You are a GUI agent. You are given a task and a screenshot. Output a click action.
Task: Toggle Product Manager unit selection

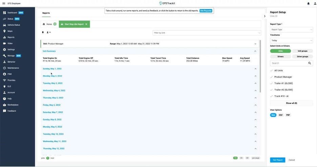click(x=283, y=77)
